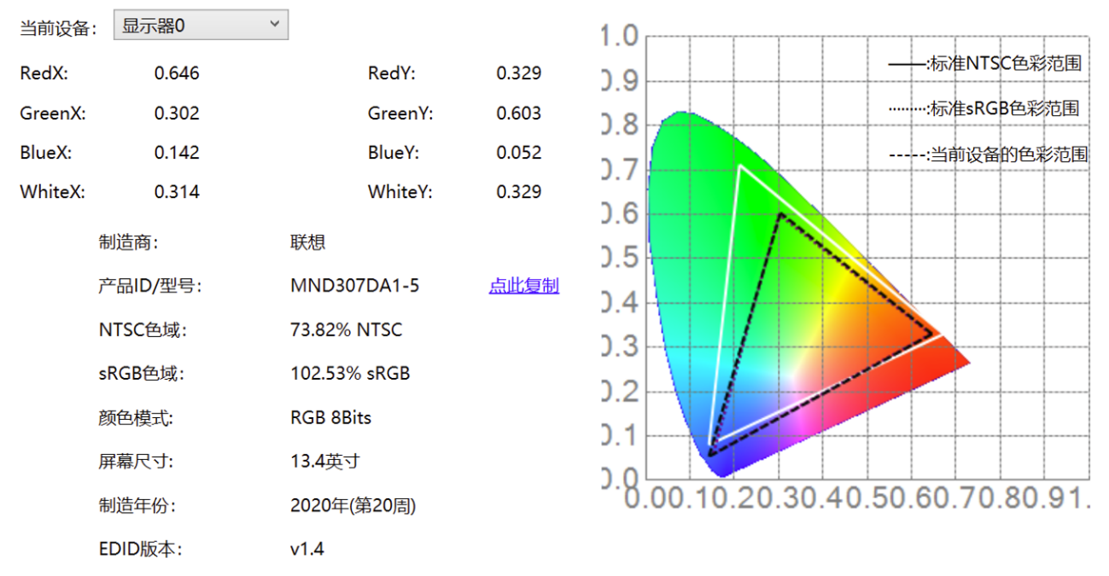The height and width of the screenshot is (576, 1109).
Task: Click the screen size value 13.4英寸
Action: (325, 462)
